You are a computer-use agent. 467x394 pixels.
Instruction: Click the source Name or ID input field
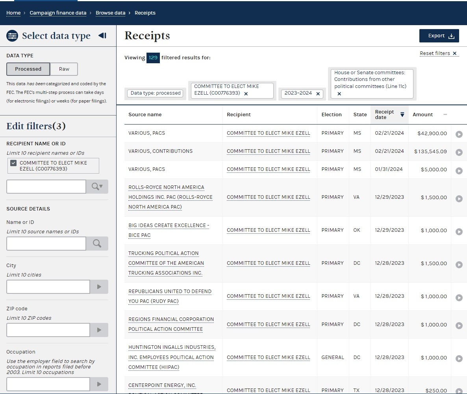tap(46, 244)
